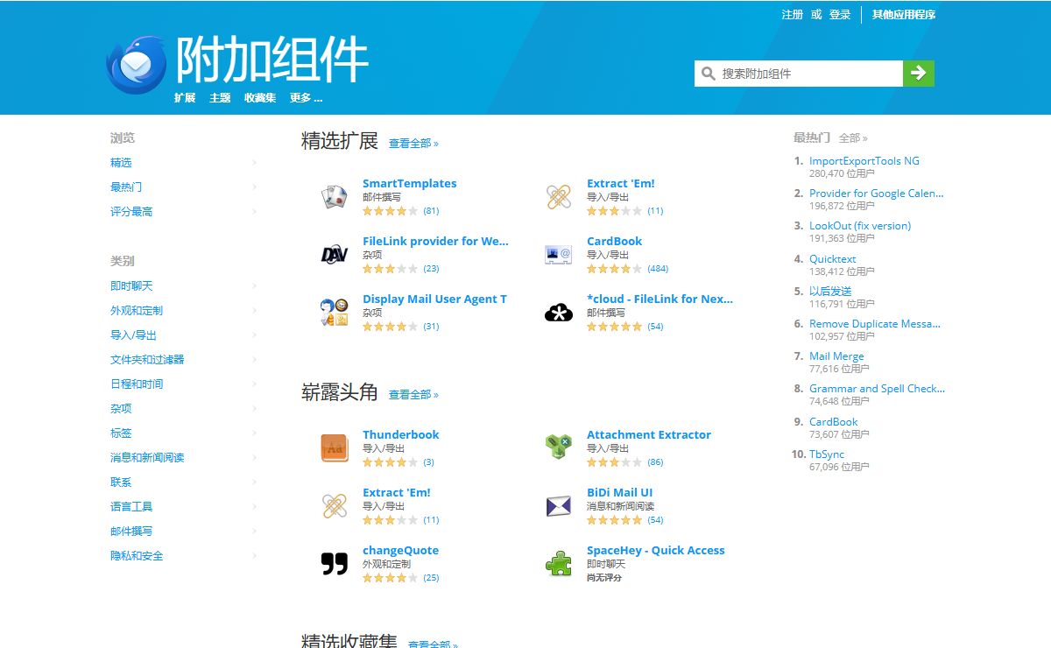
Task: Open the 更多 ... menu
Action: [306, 98]
